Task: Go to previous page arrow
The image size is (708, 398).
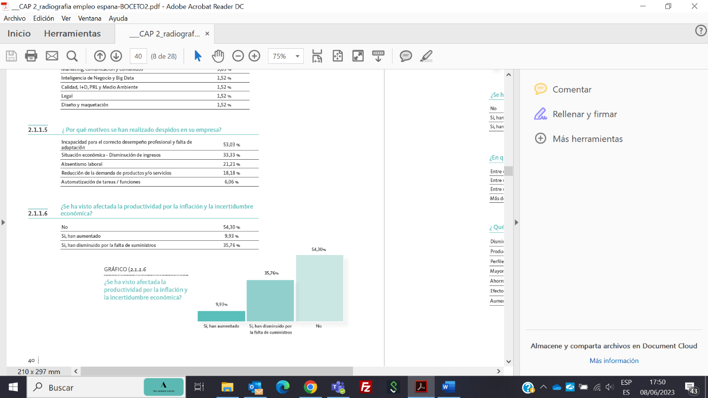Action: click(x=100, y=56)
